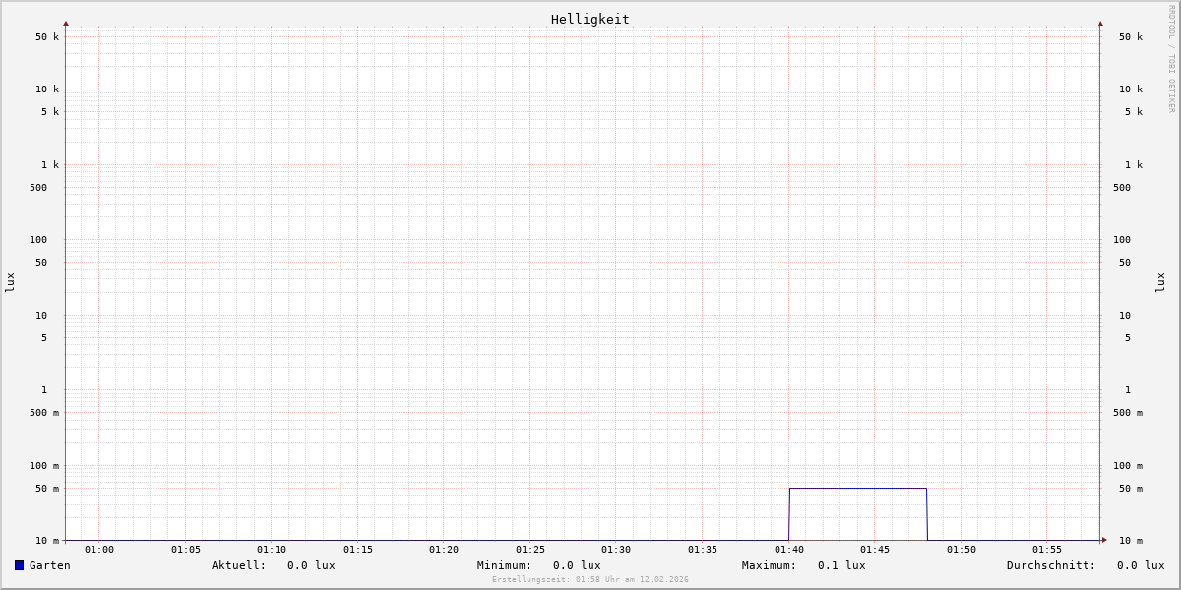Click the left axis 10 m label
Image resolution: width=1181 pixels, height=590 pixels.
47,541
